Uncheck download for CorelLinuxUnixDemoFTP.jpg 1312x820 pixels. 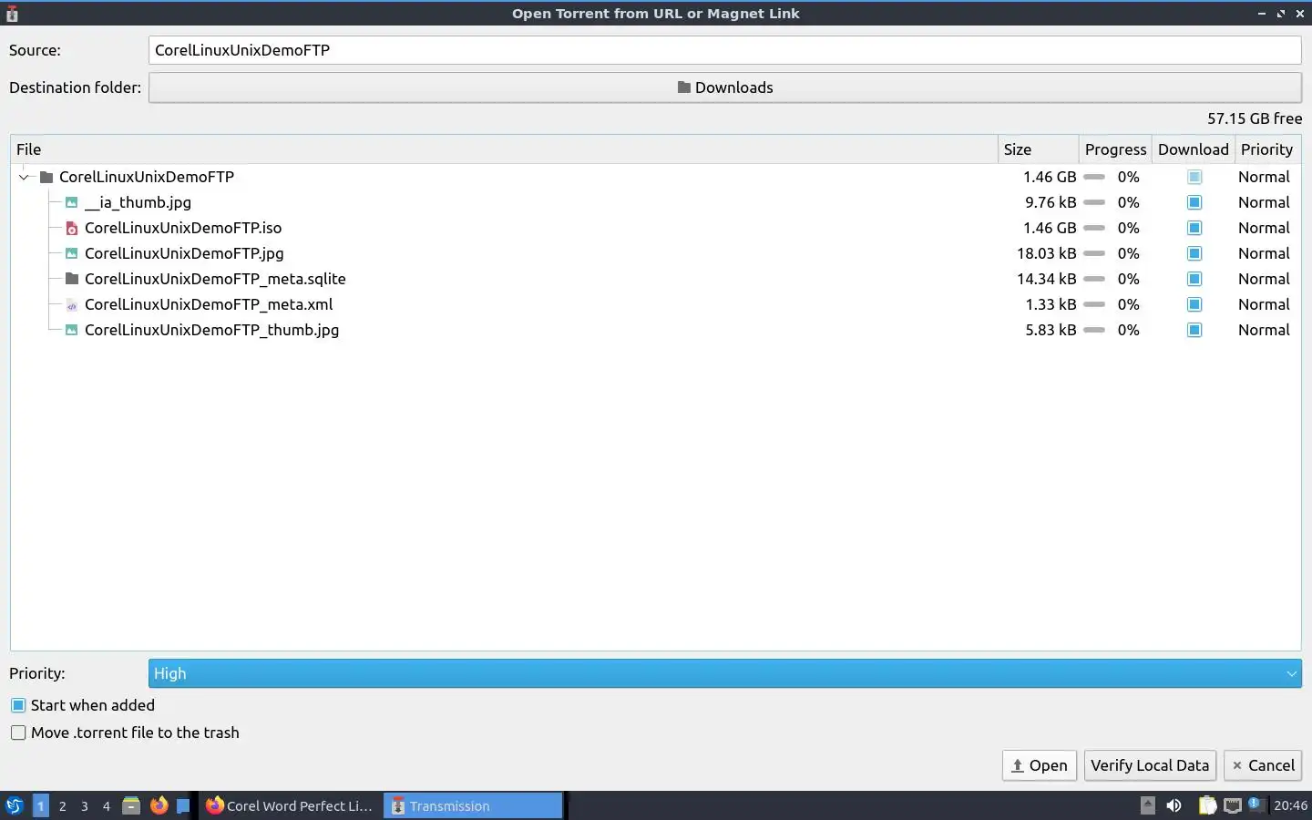(x=1194, y=253)
